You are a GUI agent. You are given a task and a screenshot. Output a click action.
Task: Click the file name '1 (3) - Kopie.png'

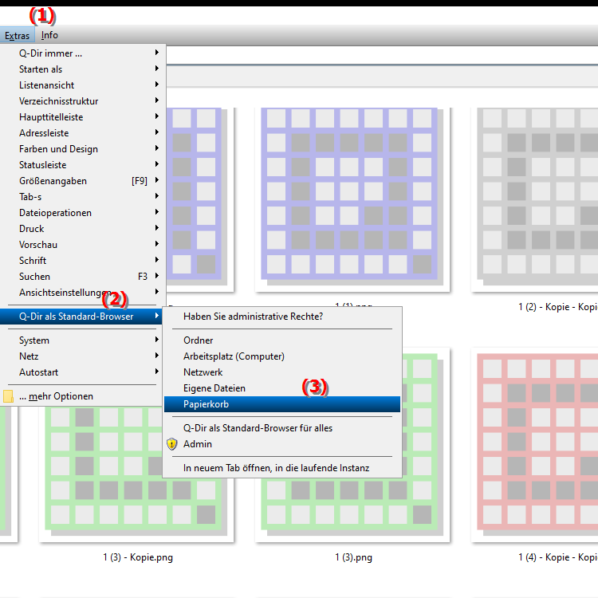(138, 557)
